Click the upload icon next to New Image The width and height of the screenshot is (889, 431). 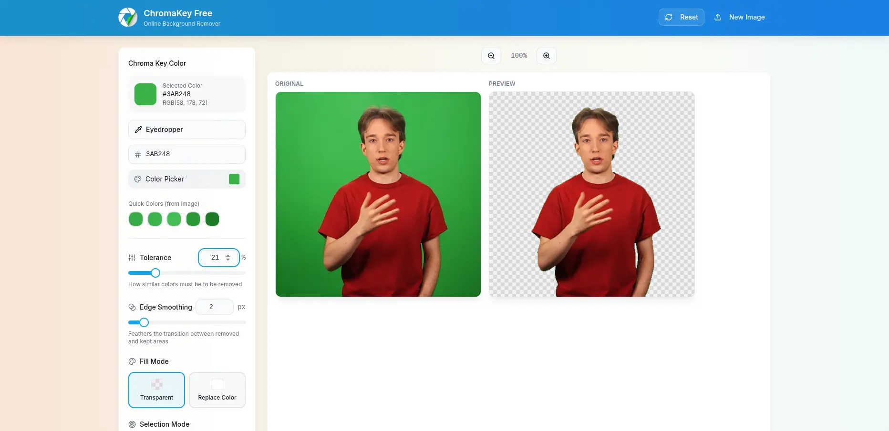[x=718, y=17]
